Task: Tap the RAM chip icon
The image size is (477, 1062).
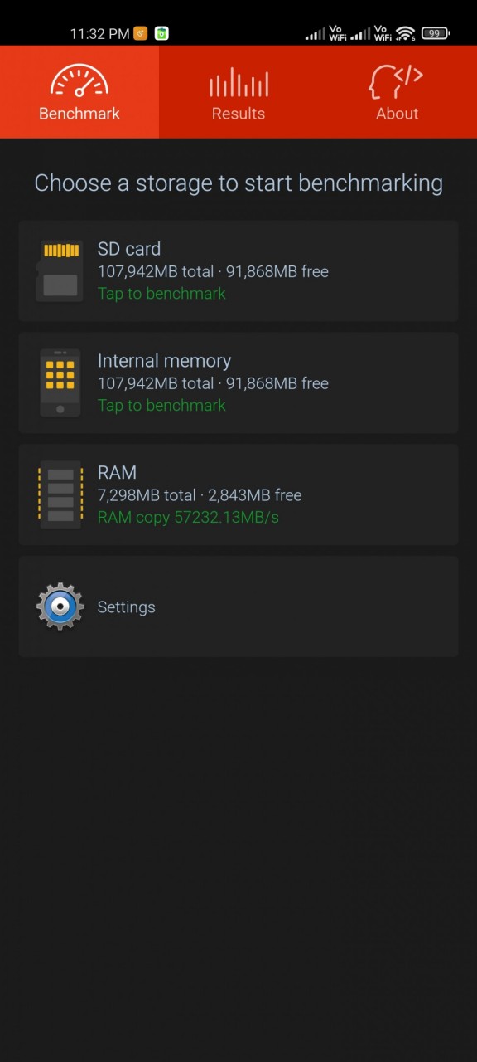Action: [60, 494]
